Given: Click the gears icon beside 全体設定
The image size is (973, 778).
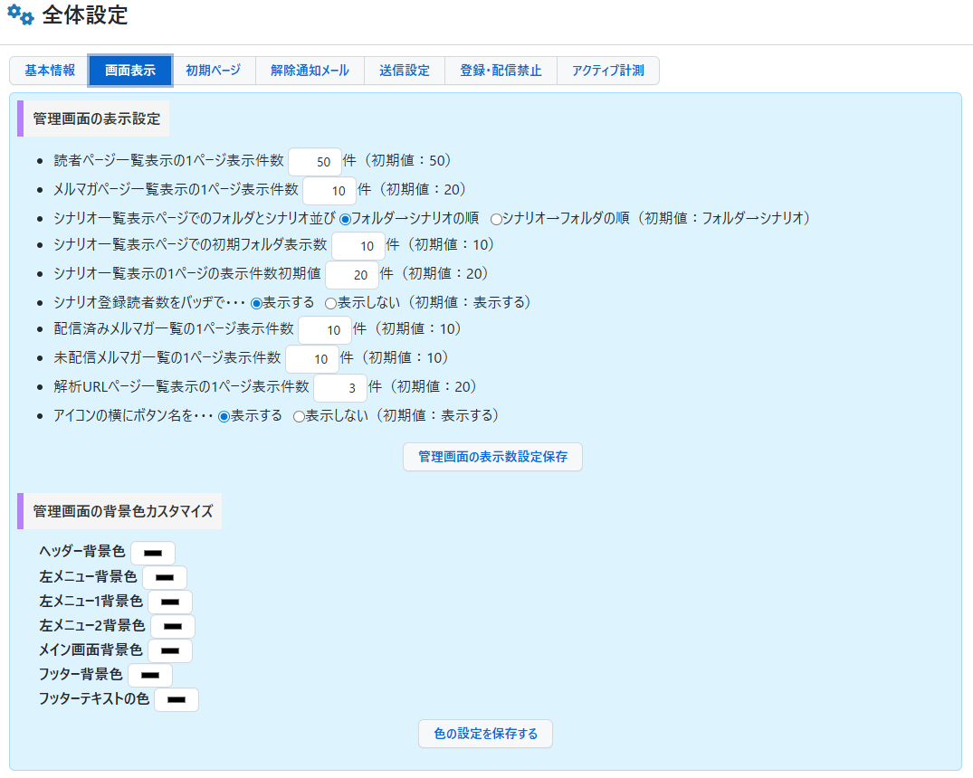Looking at the screenshot, I should coord(20,16).
